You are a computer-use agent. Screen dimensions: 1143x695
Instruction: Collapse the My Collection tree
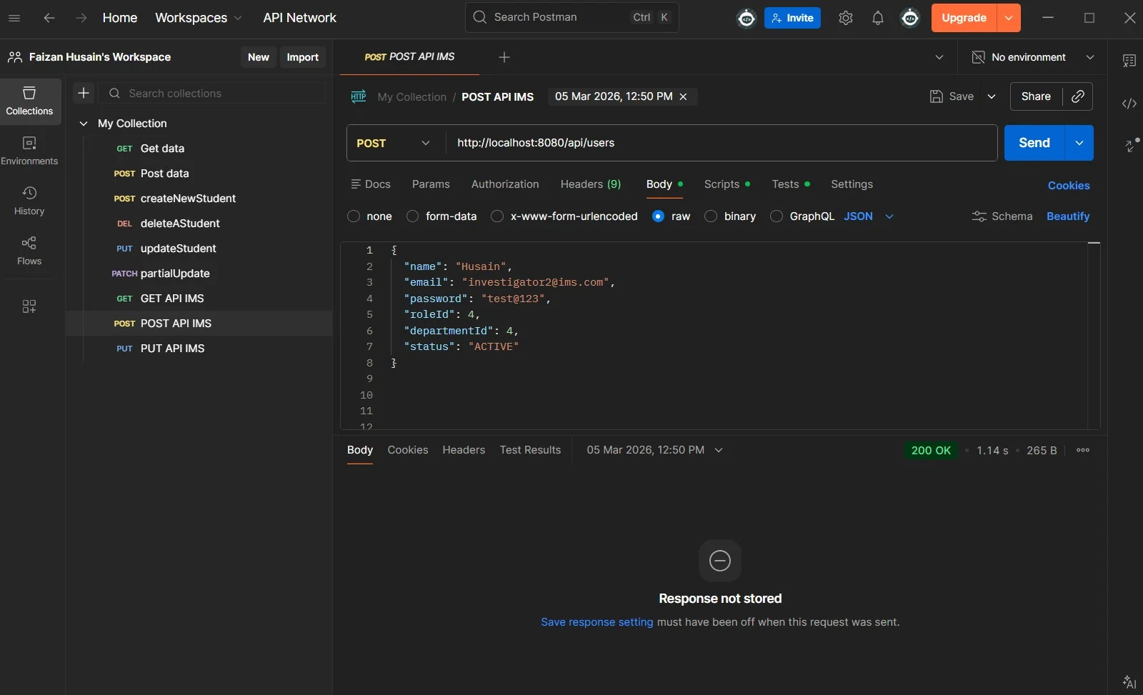84,124
